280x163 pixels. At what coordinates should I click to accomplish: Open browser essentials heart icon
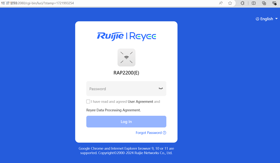[274, 3]
